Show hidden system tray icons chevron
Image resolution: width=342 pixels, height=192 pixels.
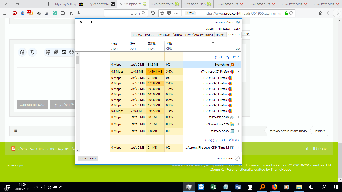pyautogui.click(x=61, y=187)
